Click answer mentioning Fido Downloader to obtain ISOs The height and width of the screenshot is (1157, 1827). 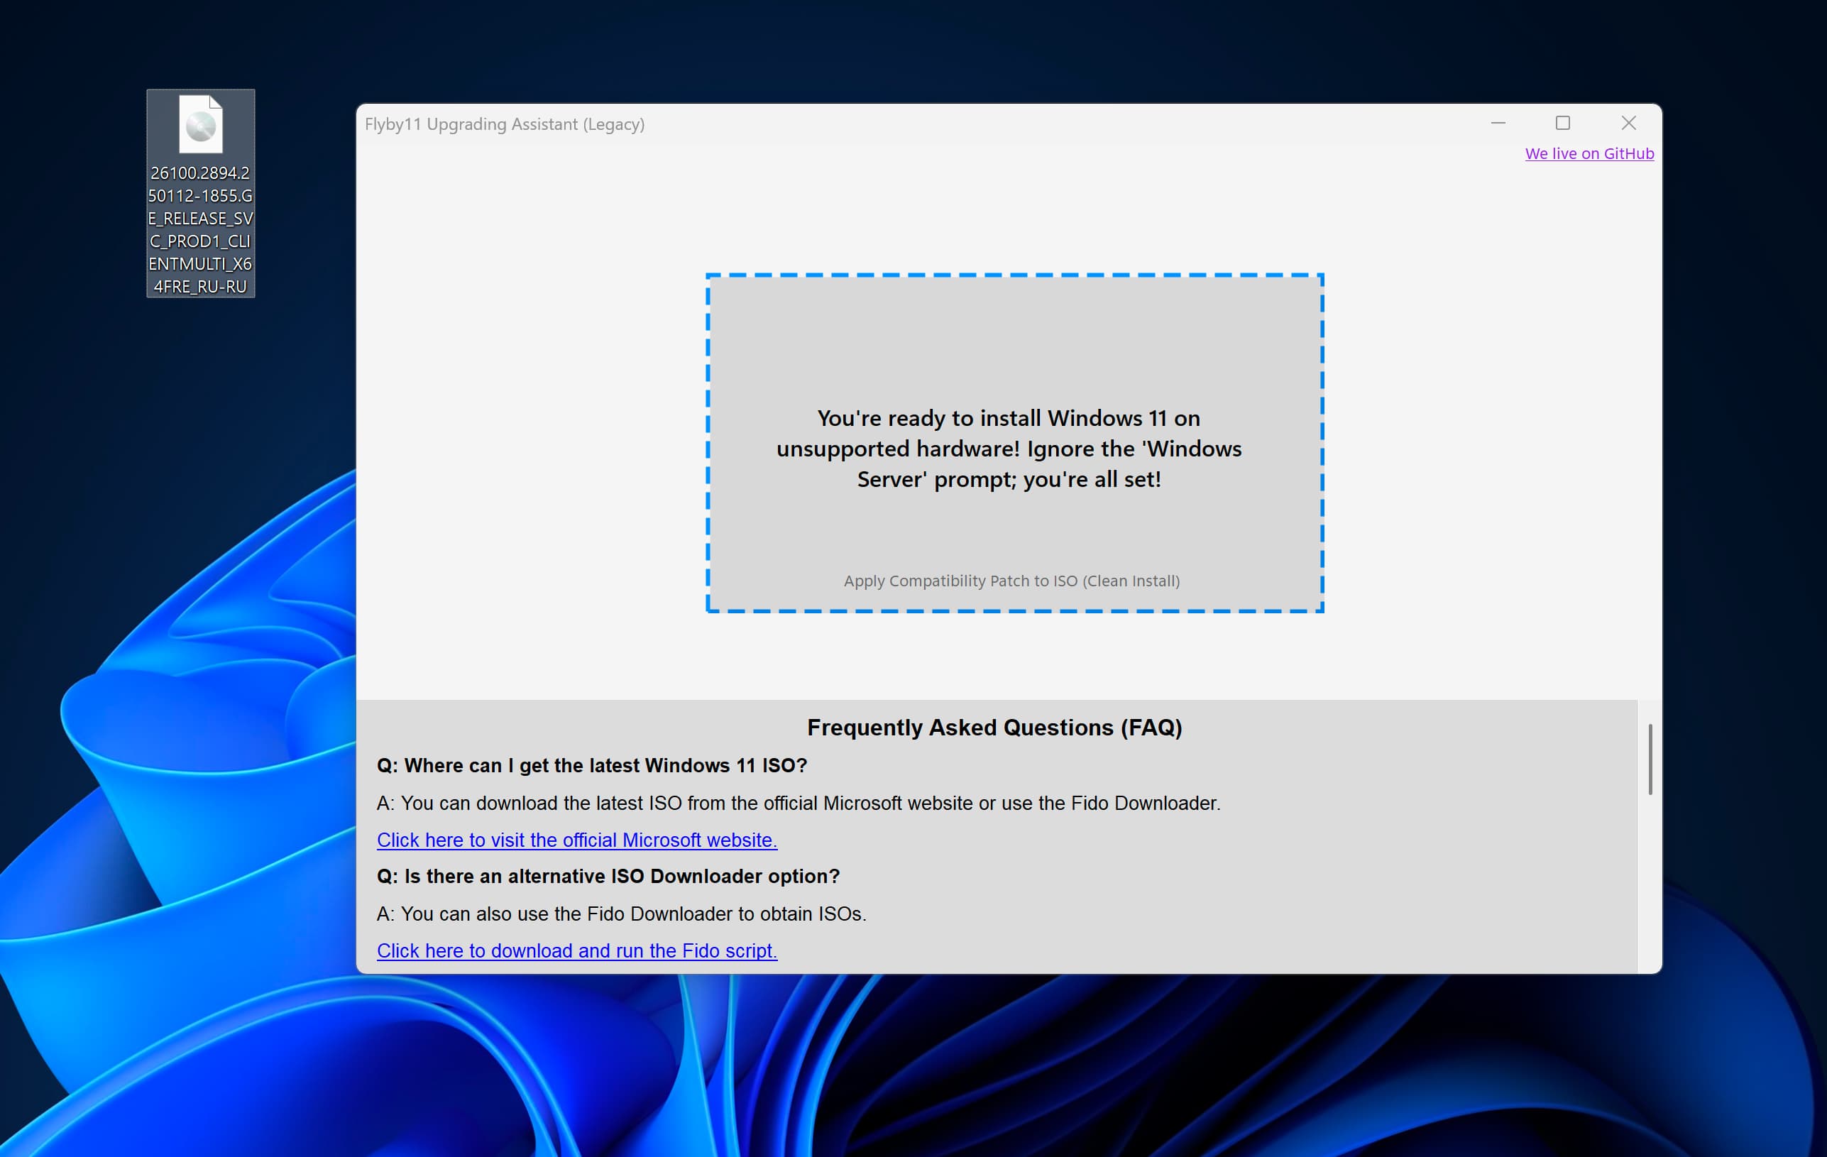tap(621, 914)
